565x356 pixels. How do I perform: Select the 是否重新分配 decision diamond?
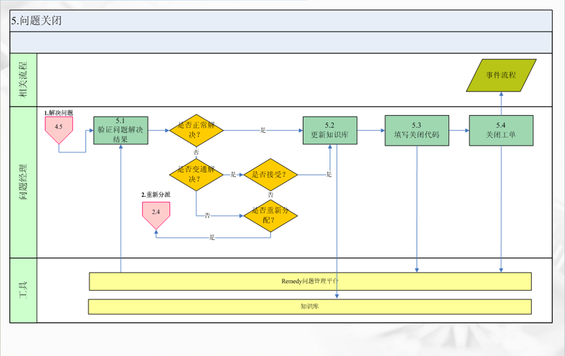point(270,216)
